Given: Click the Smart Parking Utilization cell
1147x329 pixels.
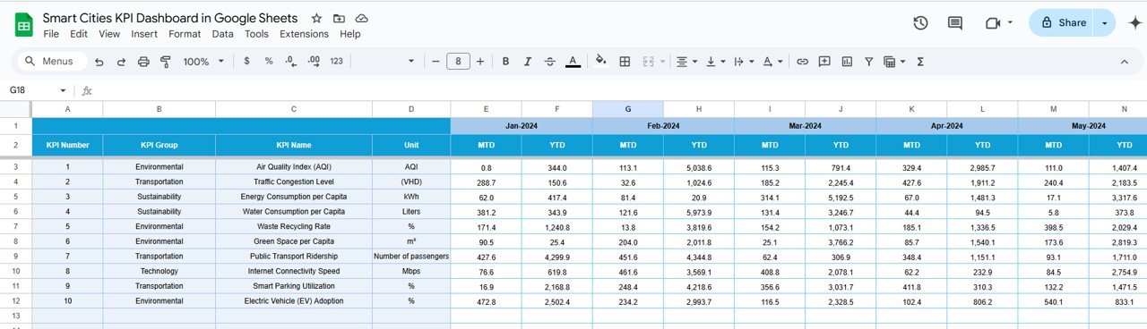Looking at the screenshot, I should (x=294, y=287).
